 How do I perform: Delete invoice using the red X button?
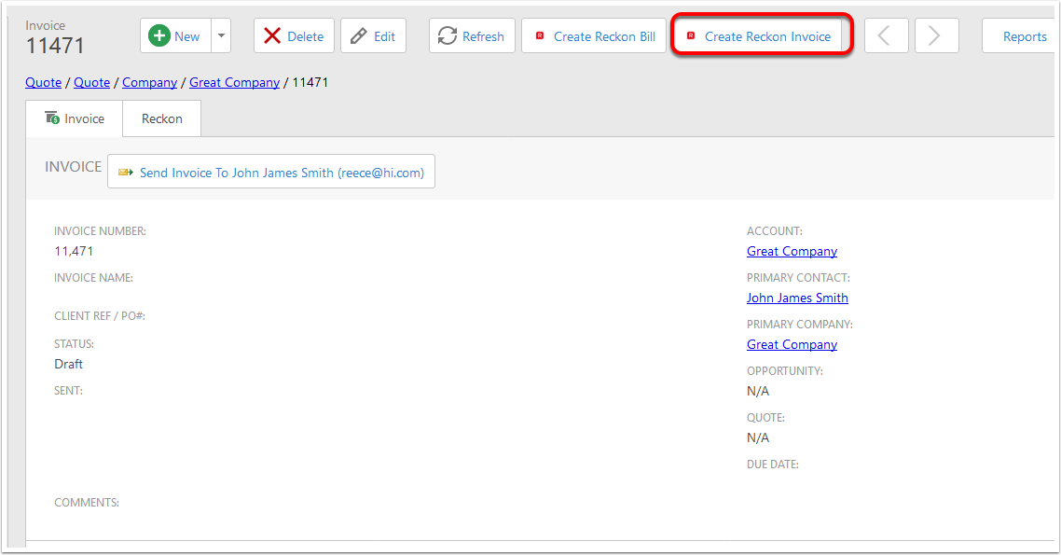pos(294,36)
